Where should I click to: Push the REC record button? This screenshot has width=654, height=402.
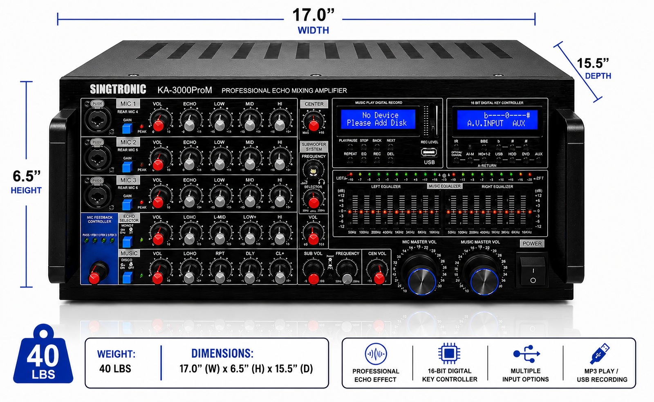coord(377,160)
